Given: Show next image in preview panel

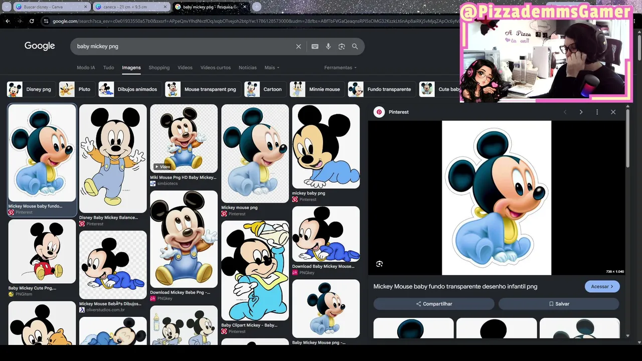Looking at the screenshot, I should coord(581,112).
